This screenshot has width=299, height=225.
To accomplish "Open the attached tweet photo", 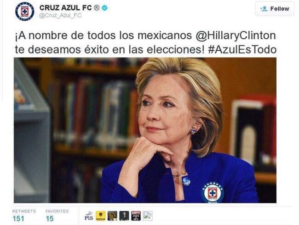I will [145, 130].
